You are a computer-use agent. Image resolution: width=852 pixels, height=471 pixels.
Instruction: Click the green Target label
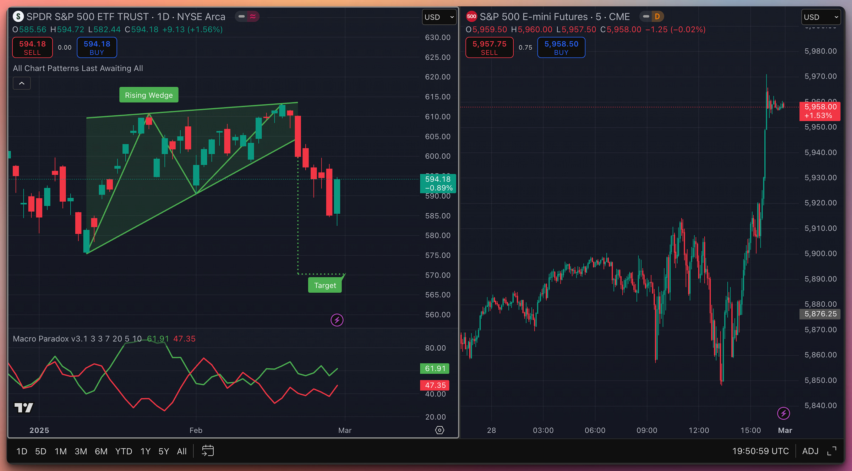pyautogui.click(x=325, y=285)
